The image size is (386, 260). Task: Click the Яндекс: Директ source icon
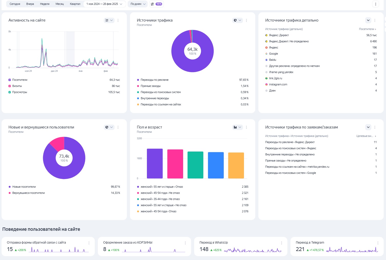point(266,35)
